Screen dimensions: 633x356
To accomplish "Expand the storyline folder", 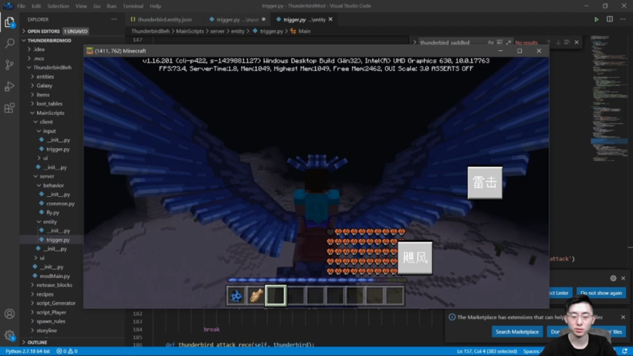I will [x=46, y=331].
